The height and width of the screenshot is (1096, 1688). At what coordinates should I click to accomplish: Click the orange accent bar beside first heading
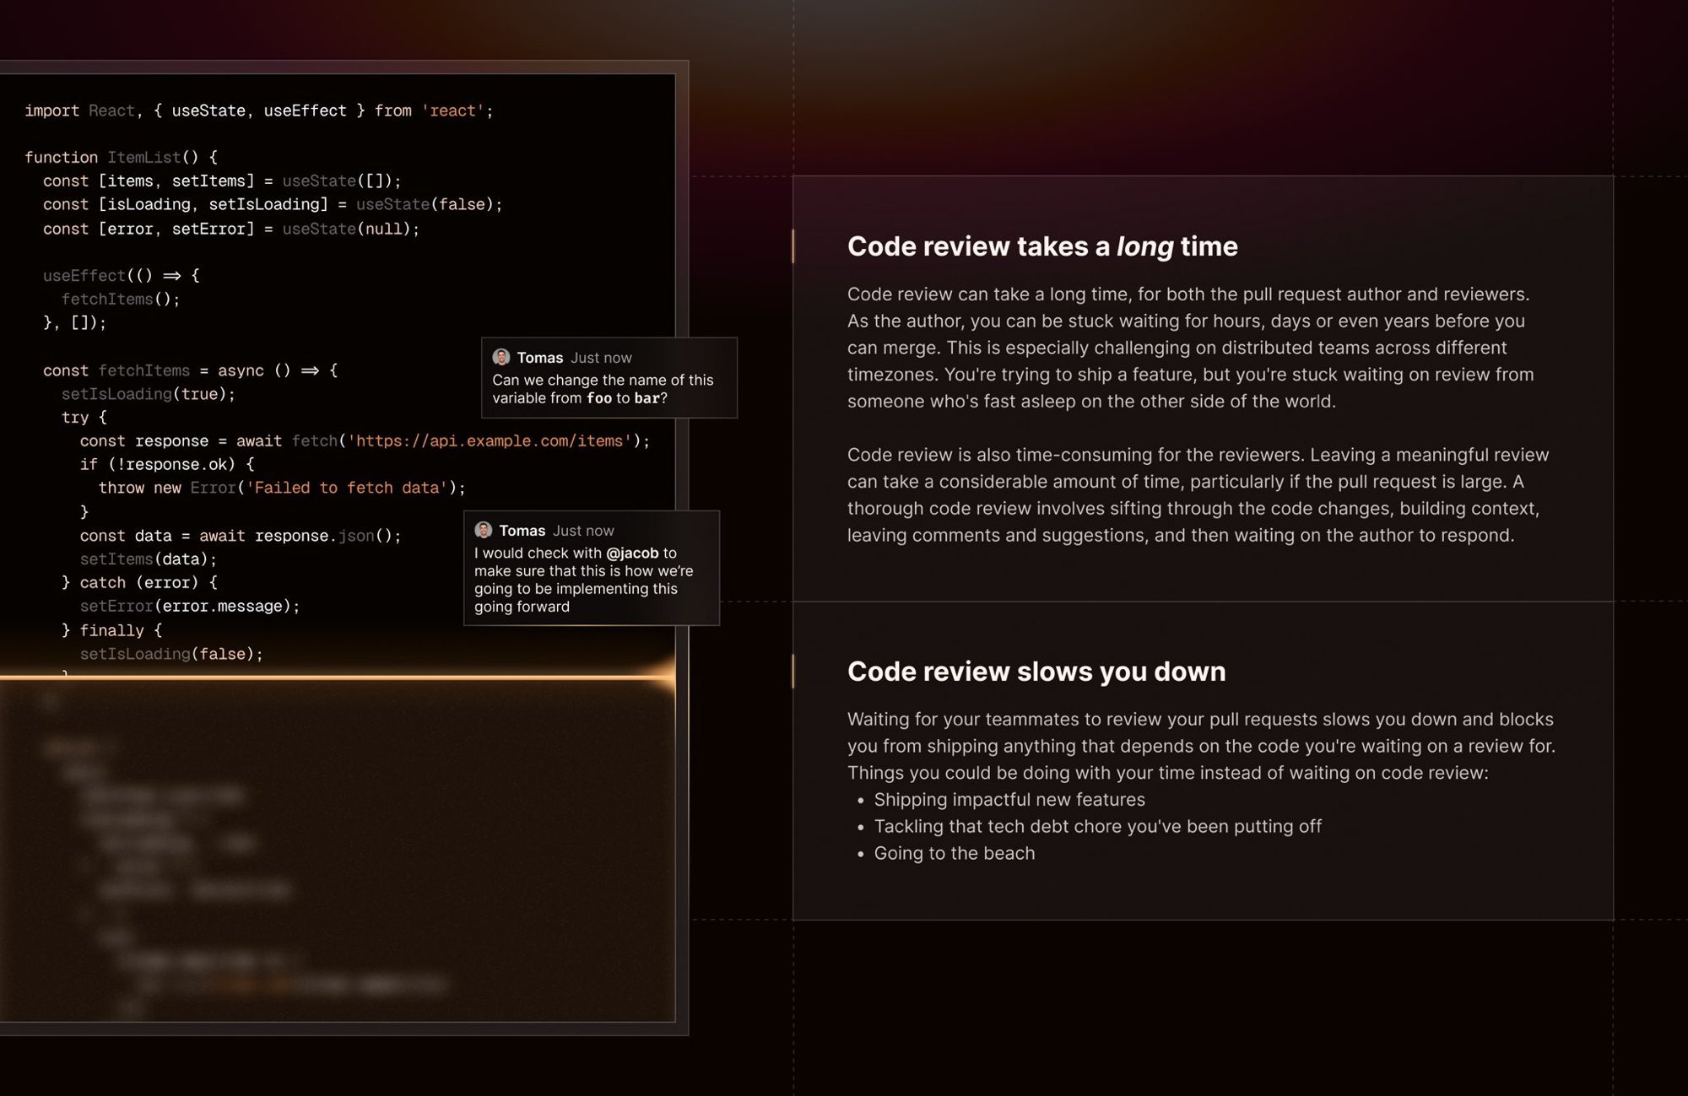click(x=793, y=246)
